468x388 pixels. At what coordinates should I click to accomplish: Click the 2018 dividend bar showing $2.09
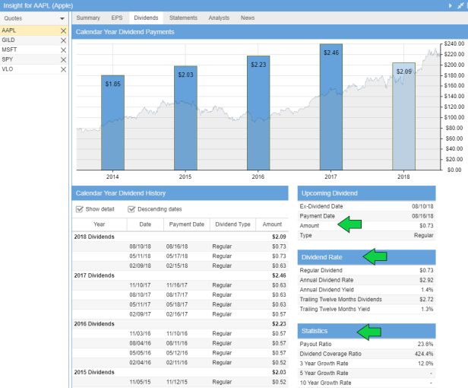[403, 116]
